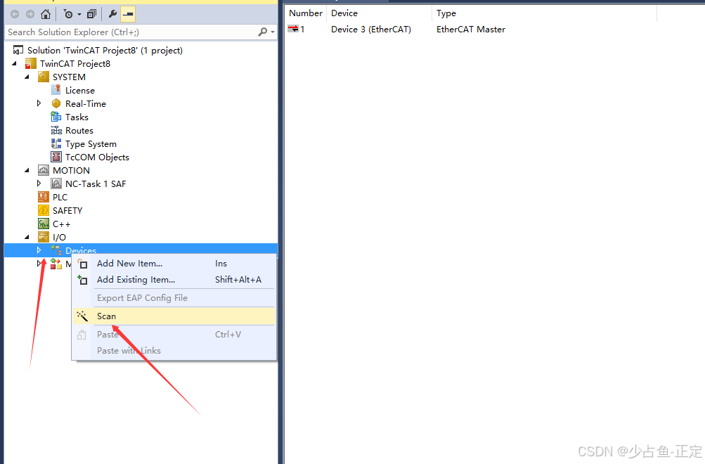Click the PLC icon

click(x=44, y=197)
